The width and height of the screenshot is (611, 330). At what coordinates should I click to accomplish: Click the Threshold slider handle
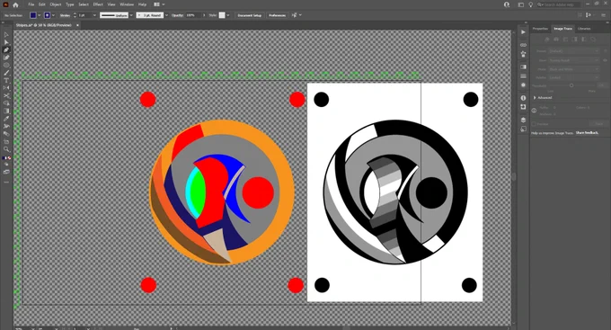click(571, 85)
